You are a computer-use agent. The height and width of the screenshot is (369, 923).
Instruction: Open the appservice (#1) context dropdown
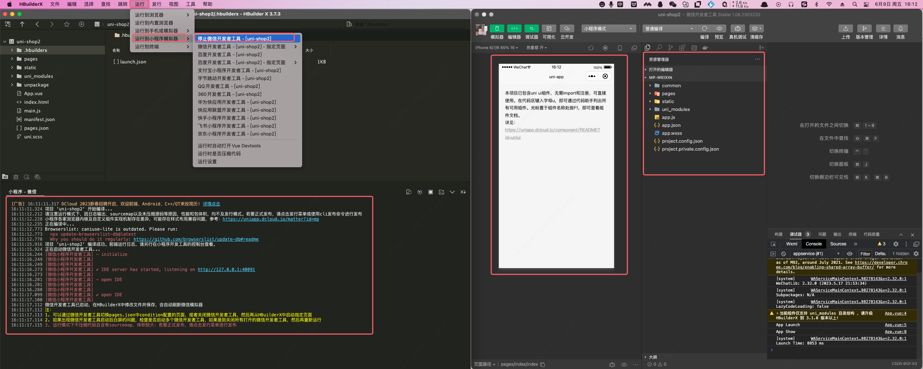[817, 254]
